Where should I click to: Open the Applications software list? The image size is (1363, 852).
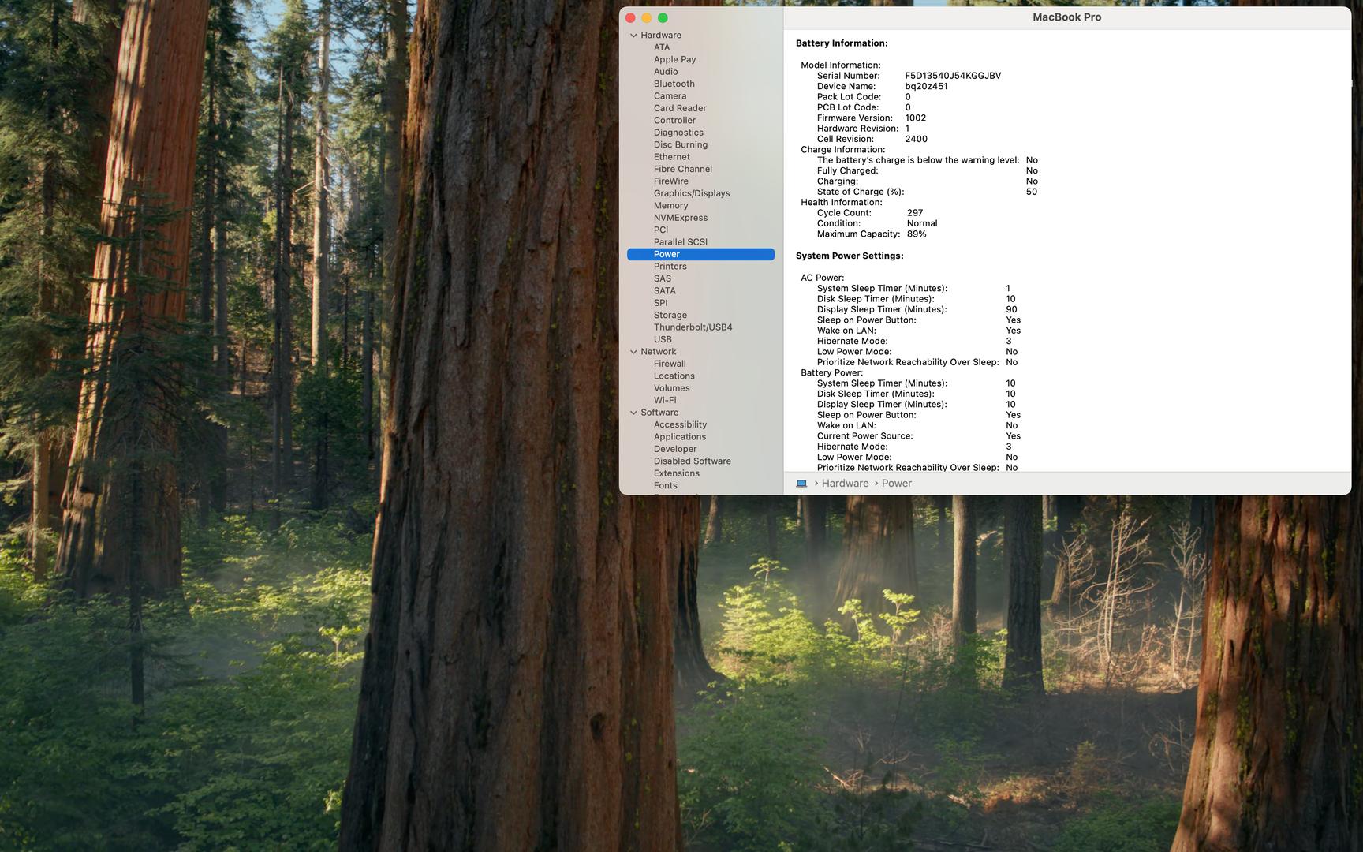[x=679, y=437]
